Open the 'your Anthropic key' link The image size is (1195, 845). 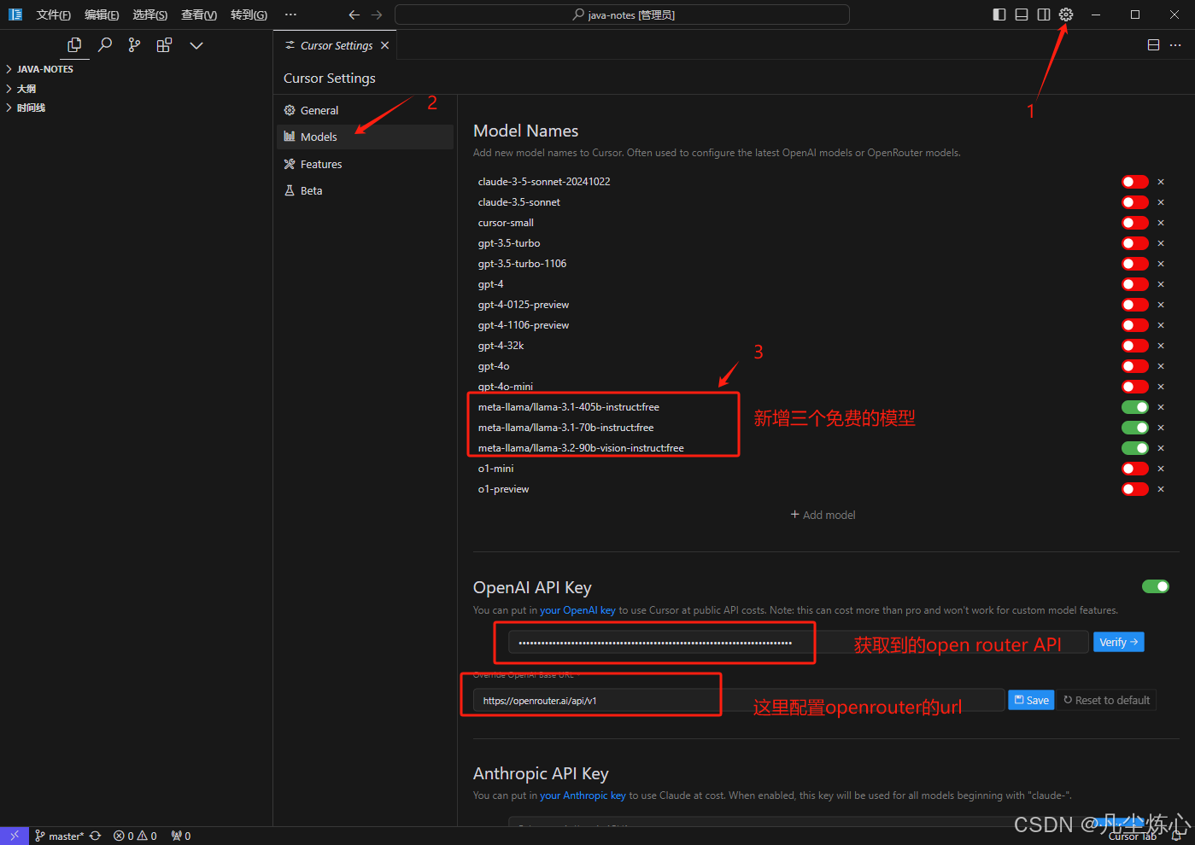click(583, 795)
